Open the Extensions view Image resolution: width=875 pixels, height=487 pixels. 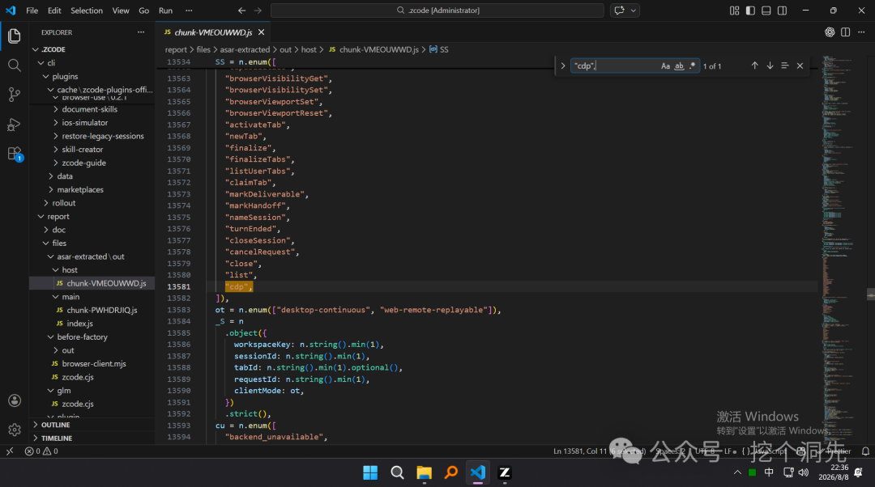(15, 154)
